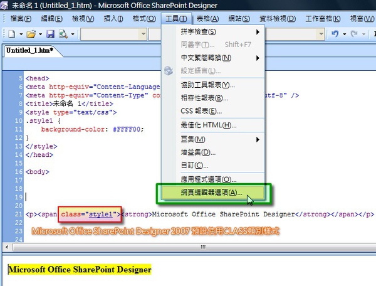Choose 增益集(D) menu item

[x=214, y=152]
